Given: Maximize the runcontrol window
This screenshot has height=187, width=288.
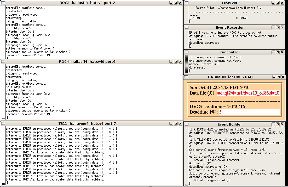Looking at the screenshot, I should pyautogui.click(x=278, y=52).
